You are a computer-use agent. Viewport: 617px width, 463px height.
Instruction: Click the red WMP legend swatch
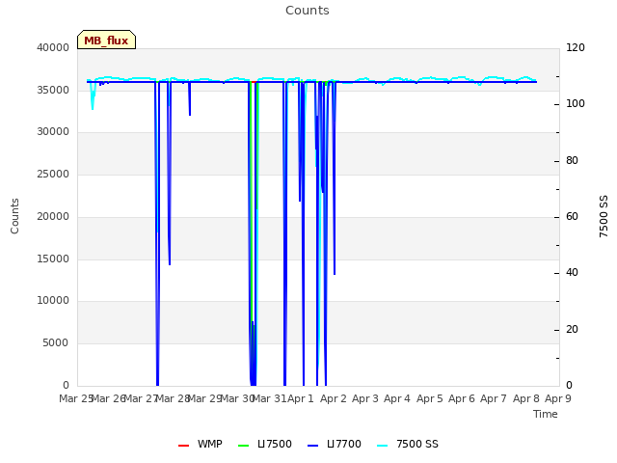pos(184,446)
